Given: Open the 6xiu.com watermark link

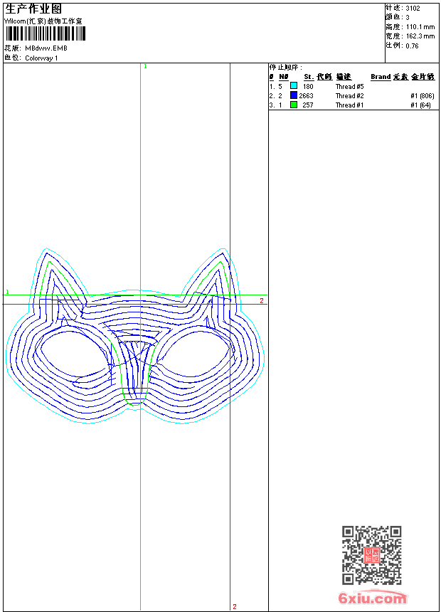Looking at the screenshot, I should click(x=372, y=598).
